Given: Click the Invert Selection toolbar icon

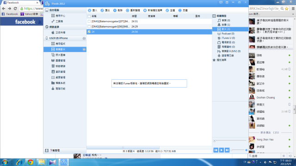Looking at the screenshot, I should click(180, 10).
